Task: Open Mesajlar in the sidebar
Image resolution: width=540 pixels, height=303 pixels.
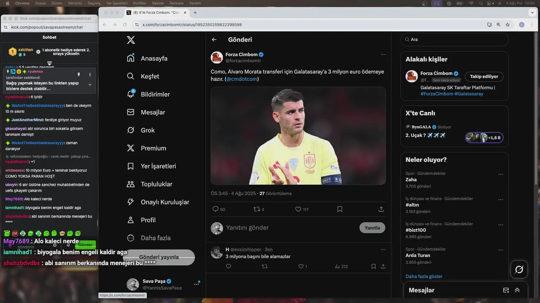Action: [x=146, y=112]
